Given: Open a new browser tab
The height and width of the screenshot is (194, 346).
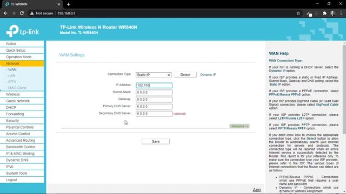Looking at the screenshot, I should [69, 4].
